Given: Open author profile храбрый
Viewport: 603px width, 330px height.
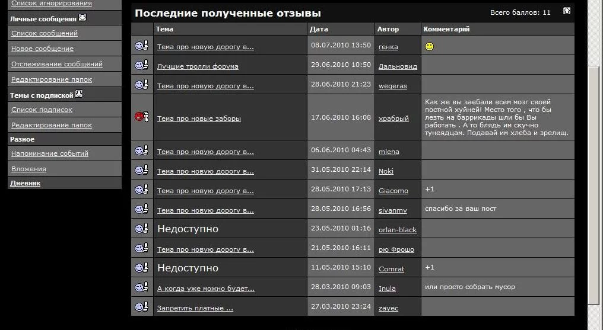Looking at the screenshot, I should pyautogui.click(x=393, y=118).
